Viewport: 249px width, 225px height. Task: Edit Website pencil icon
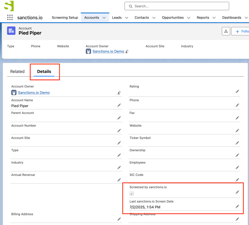[x=237, y=130]
